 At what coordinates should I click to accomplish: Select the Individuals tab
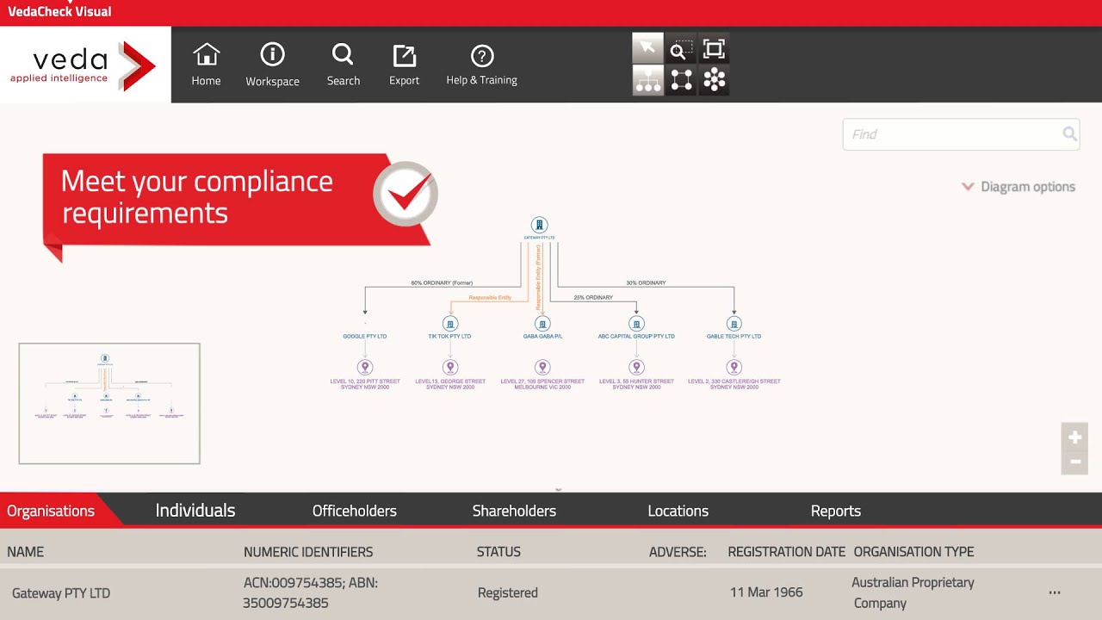195,511
